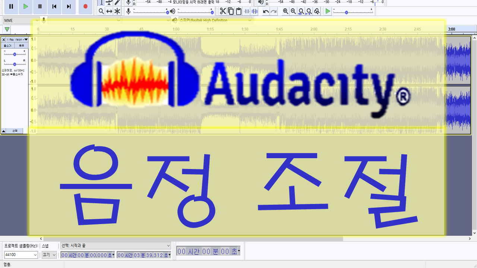The width and height of the screenshot is (477, 268).
Task: Fit selection to window width
Action: coord(301,11)
